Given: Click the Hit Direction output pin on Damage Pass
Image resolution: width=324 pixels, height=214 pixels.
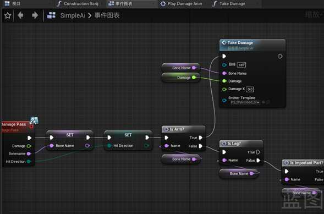Looking at the screenshot, I should click(x=29, y=162).
